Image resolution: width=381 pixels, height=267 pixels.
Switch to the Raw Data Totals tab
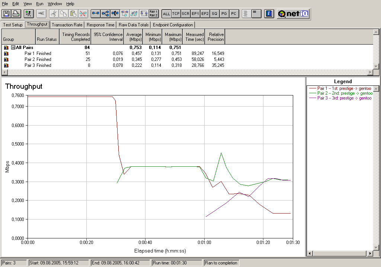pyautogui.click(x=134, y=25)
